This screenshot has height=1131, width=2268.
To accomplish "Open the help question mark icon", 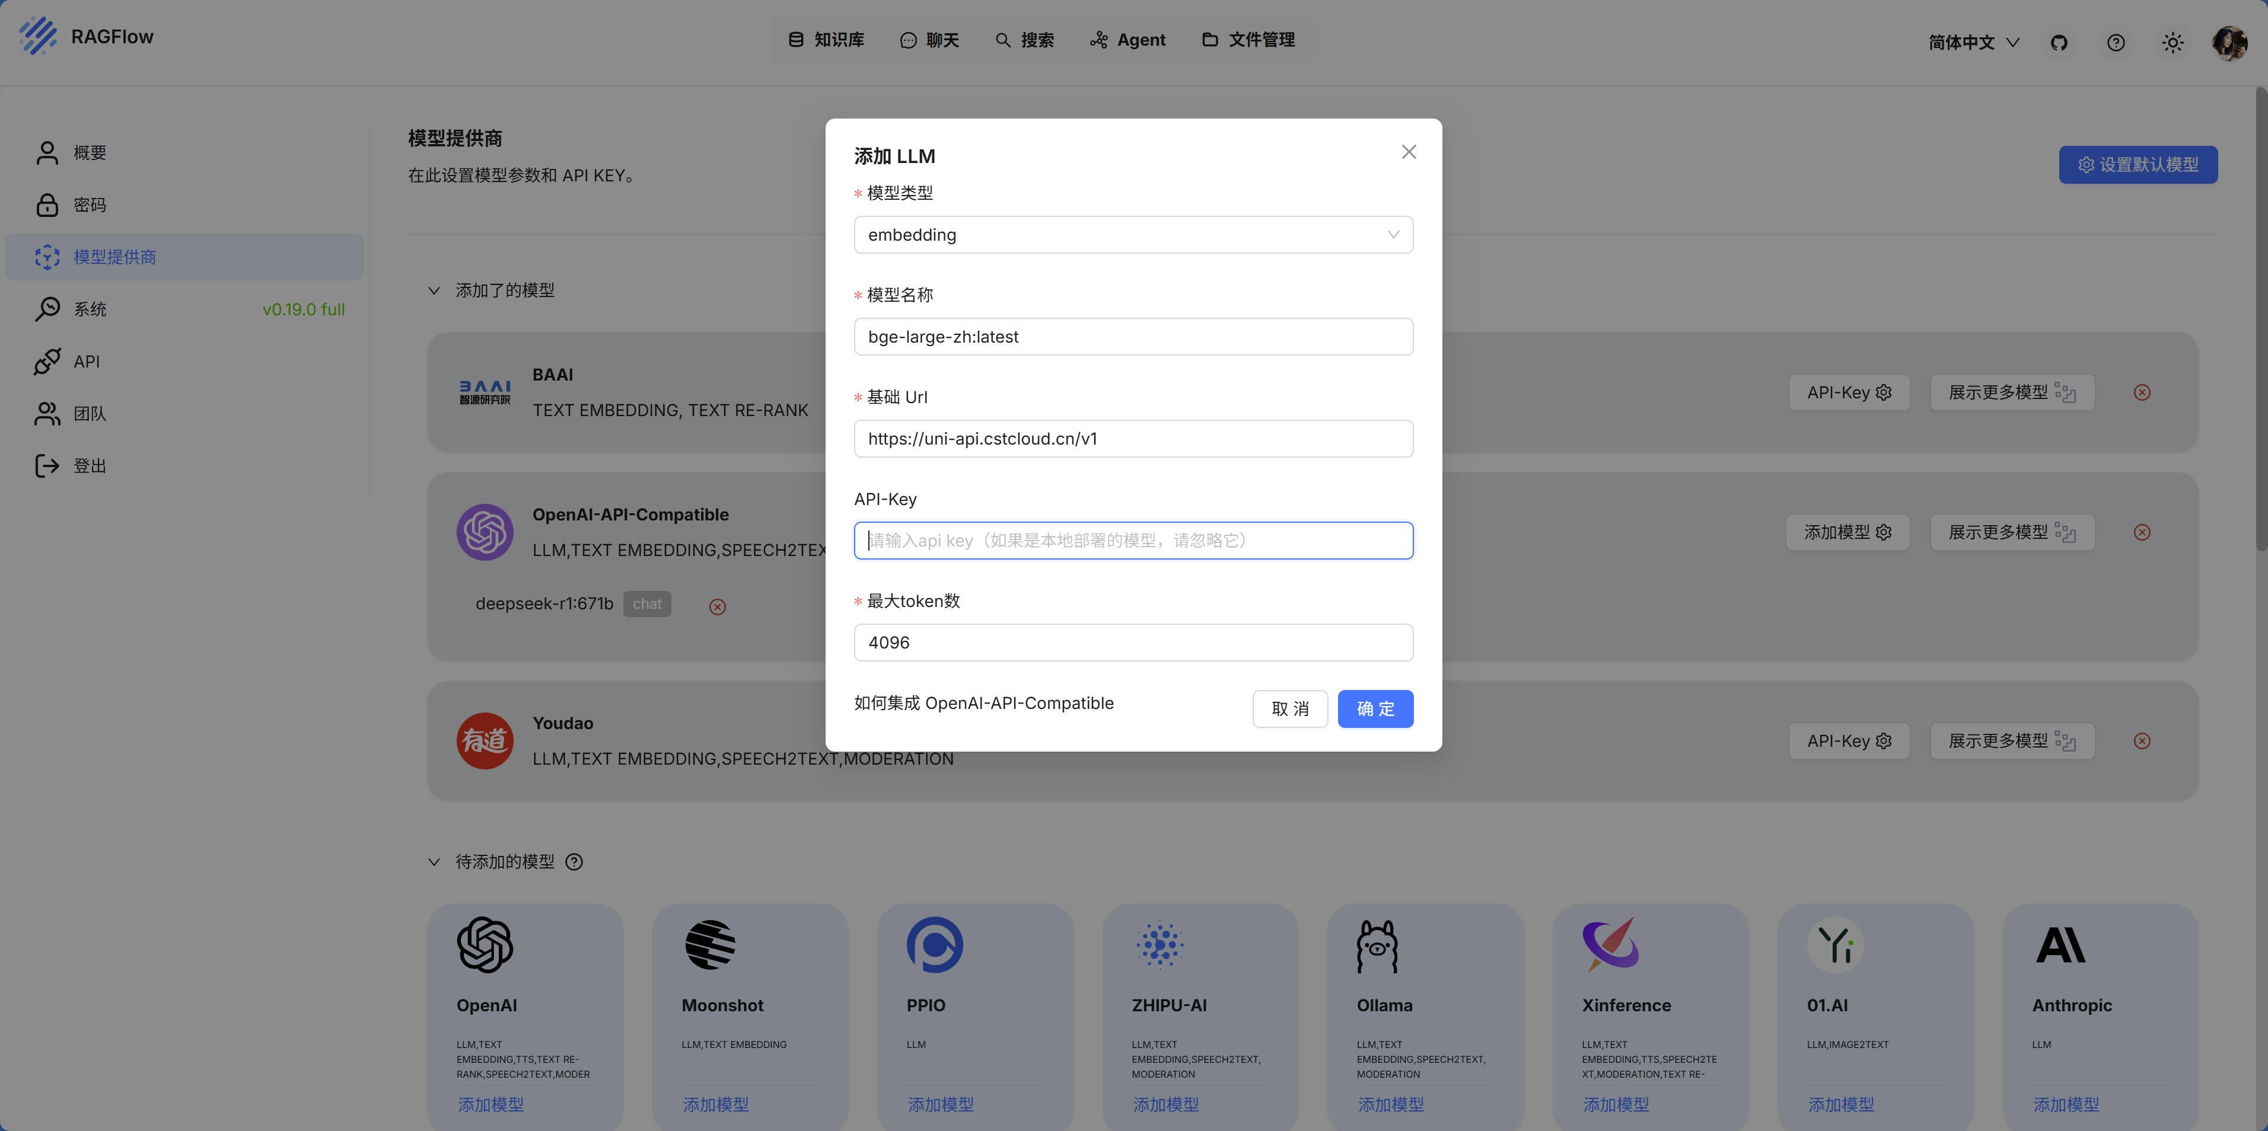I will point(2116,42).
